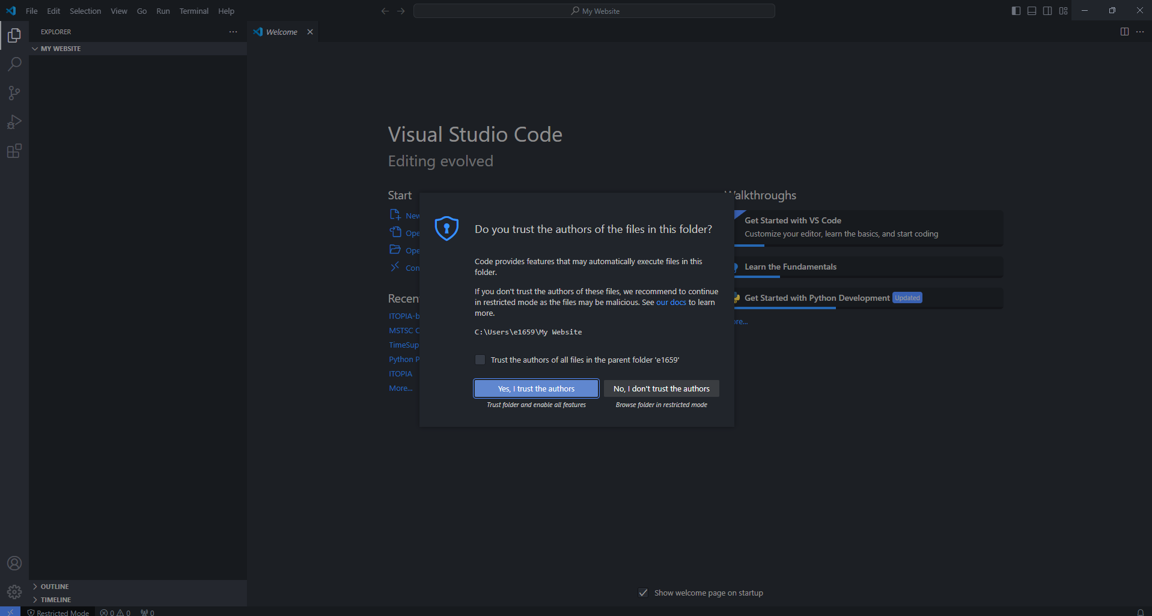This screenshot has width=1152, height=616.
Task: Open the Help menu
Action: [226, 11]
